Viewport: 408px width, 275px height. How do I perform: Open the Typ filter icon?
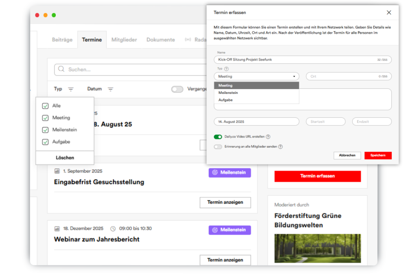[71, 89]
